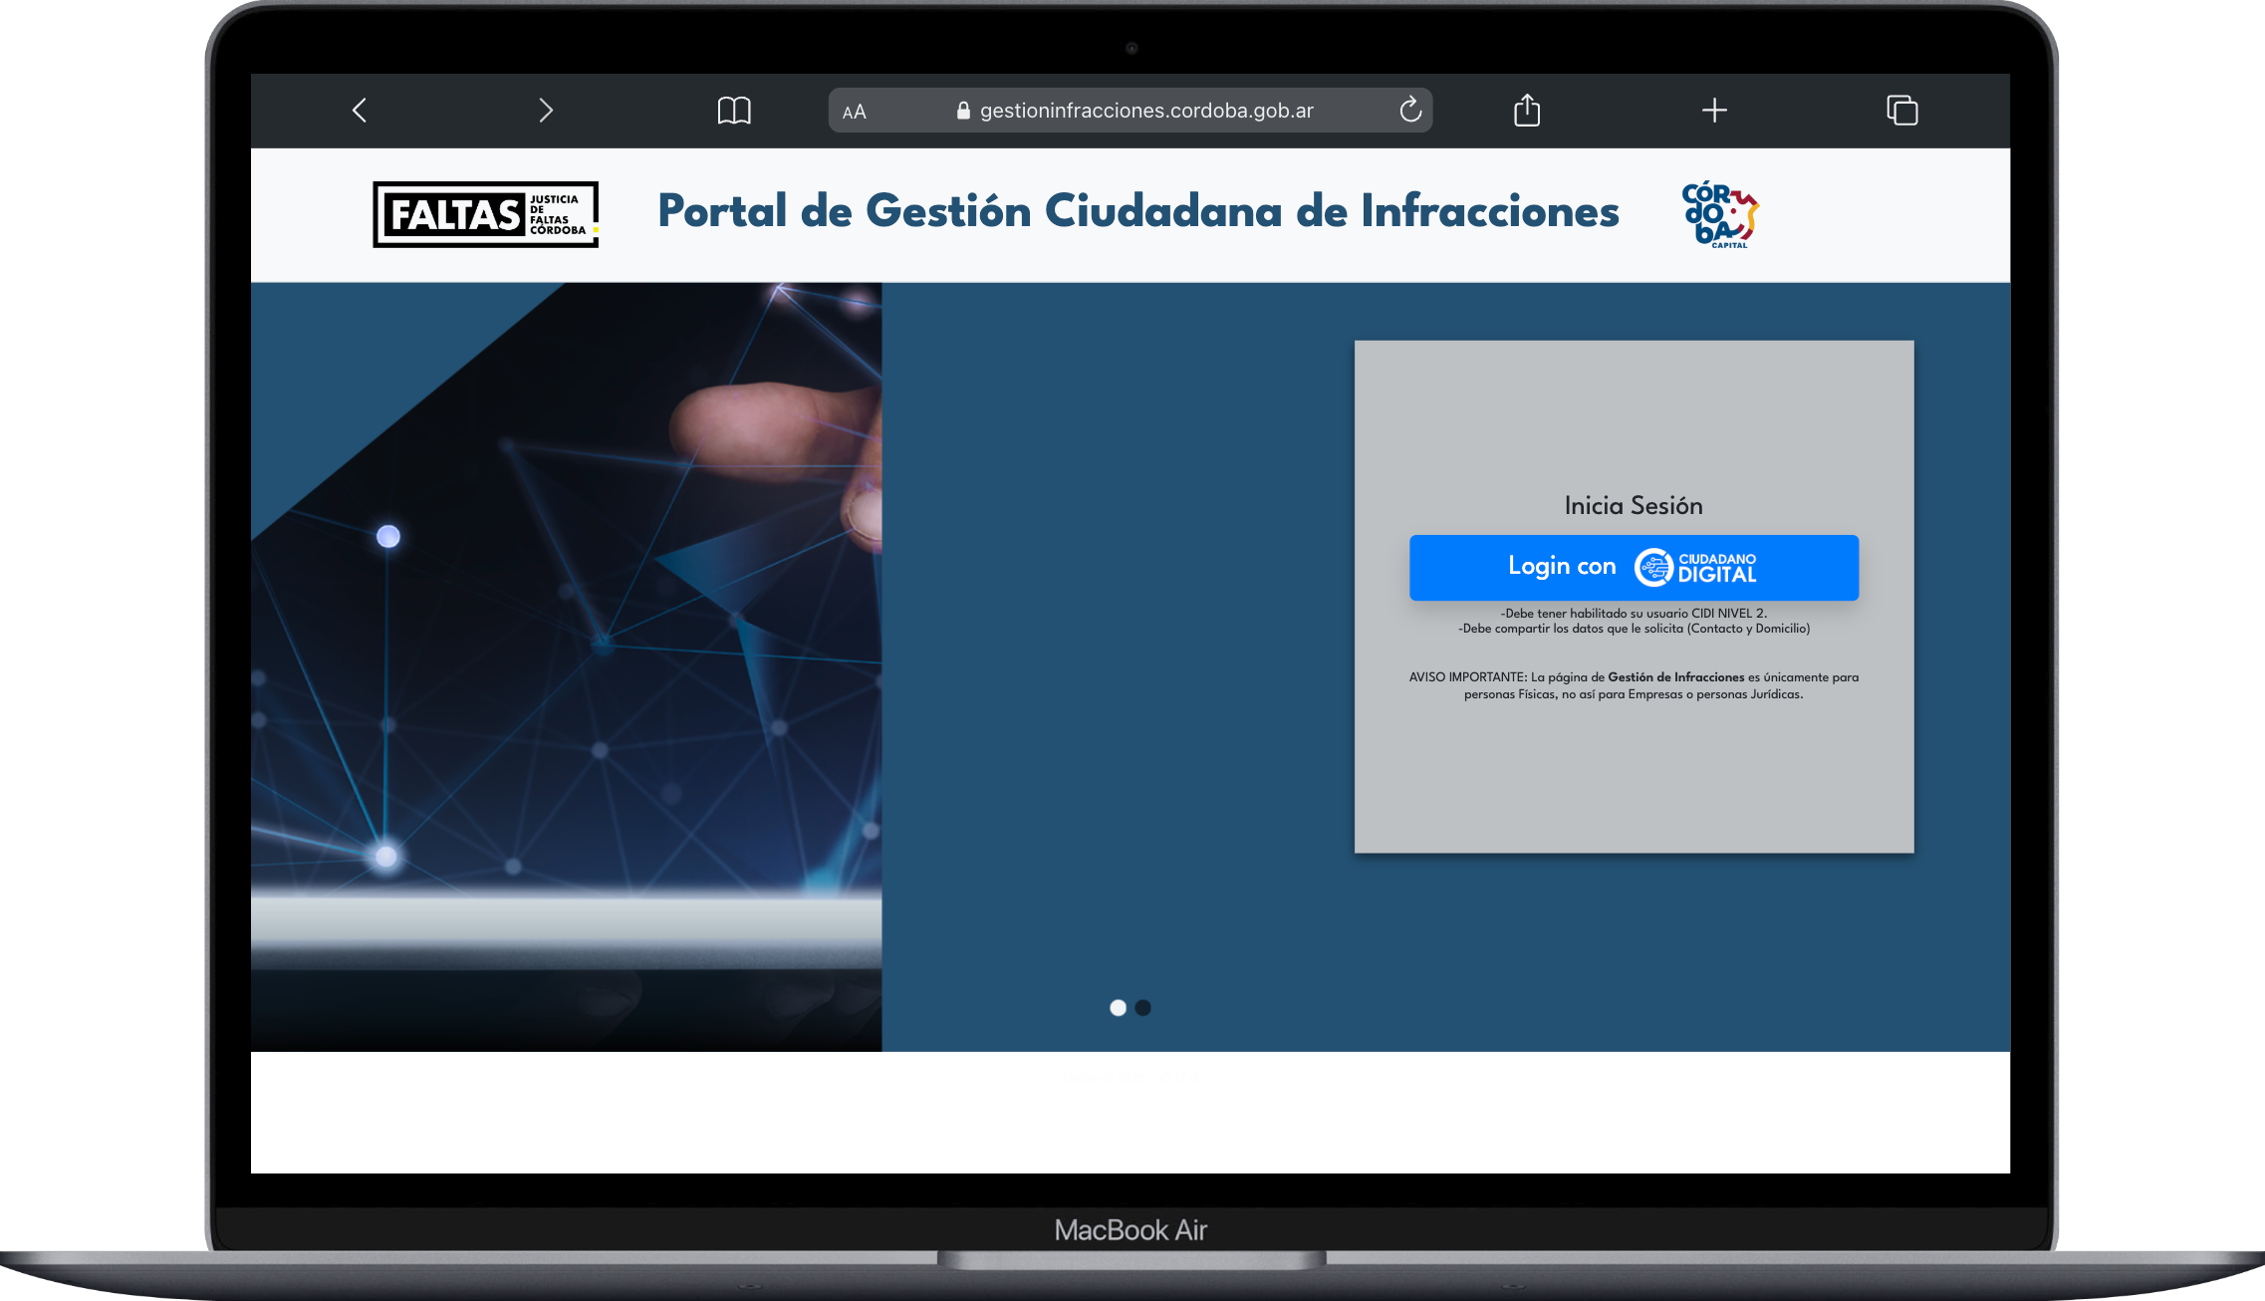
Task: Click the FALTAS Justicia de Faltas logo
Action: (486, 214)
